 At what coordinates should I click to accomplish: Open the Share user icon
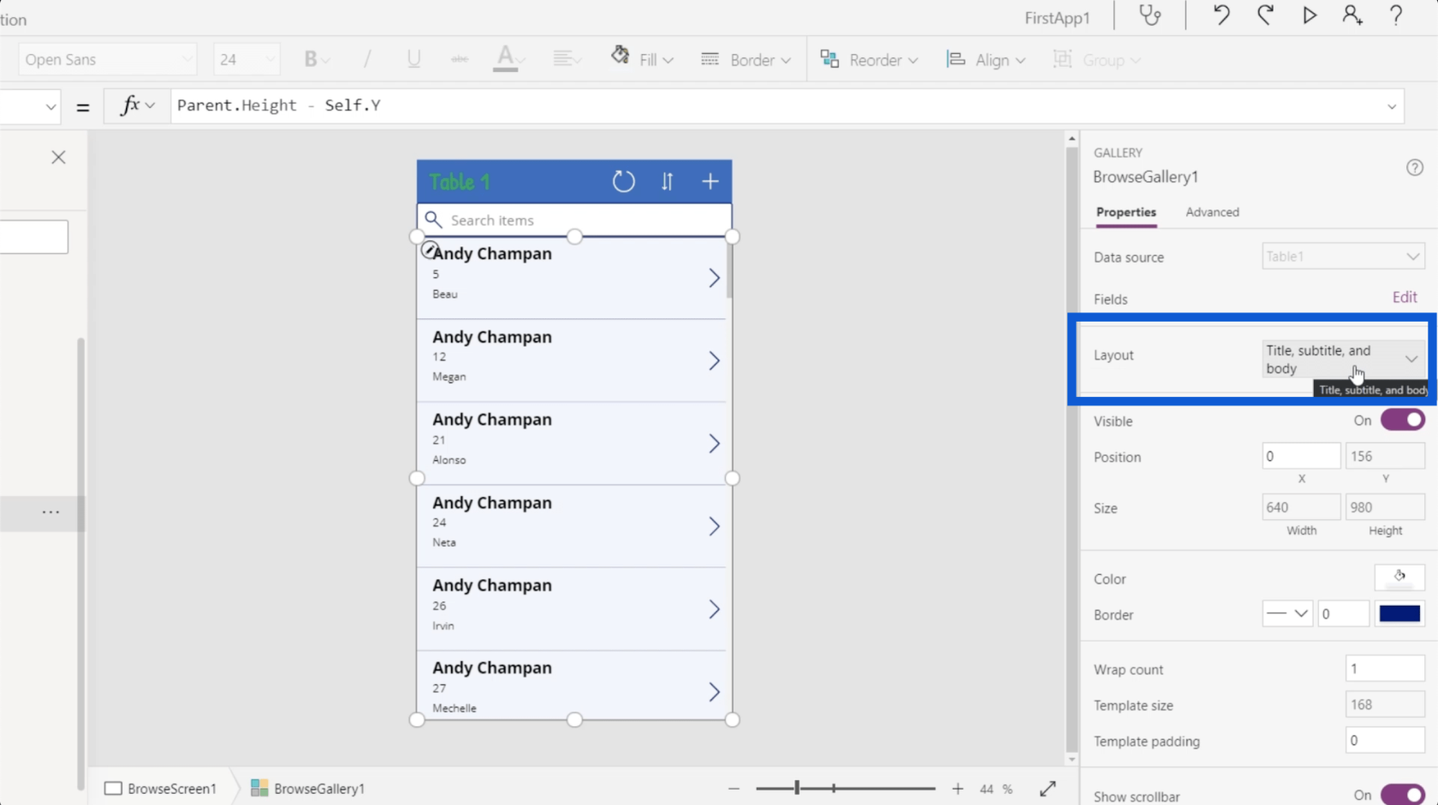[1352, 15]
